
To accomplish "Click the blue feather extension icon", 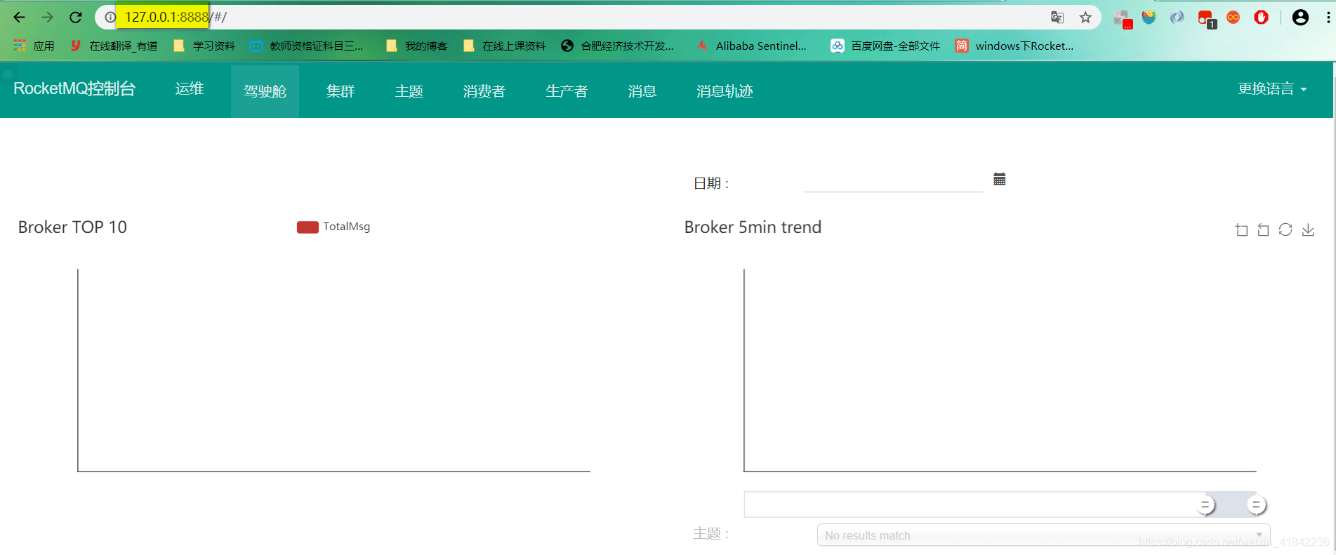I will click(x=1177, y=18).
